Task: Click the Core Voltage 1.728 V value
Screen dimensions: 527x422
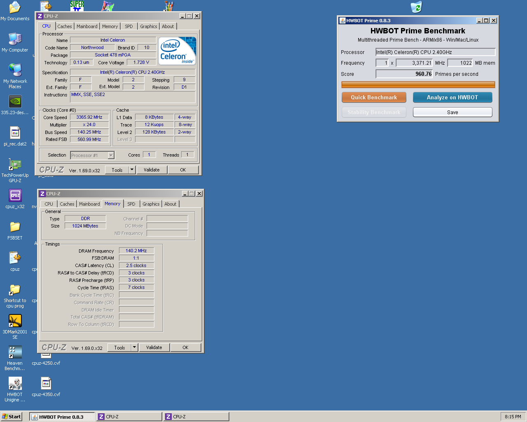Action: [141, 62]
